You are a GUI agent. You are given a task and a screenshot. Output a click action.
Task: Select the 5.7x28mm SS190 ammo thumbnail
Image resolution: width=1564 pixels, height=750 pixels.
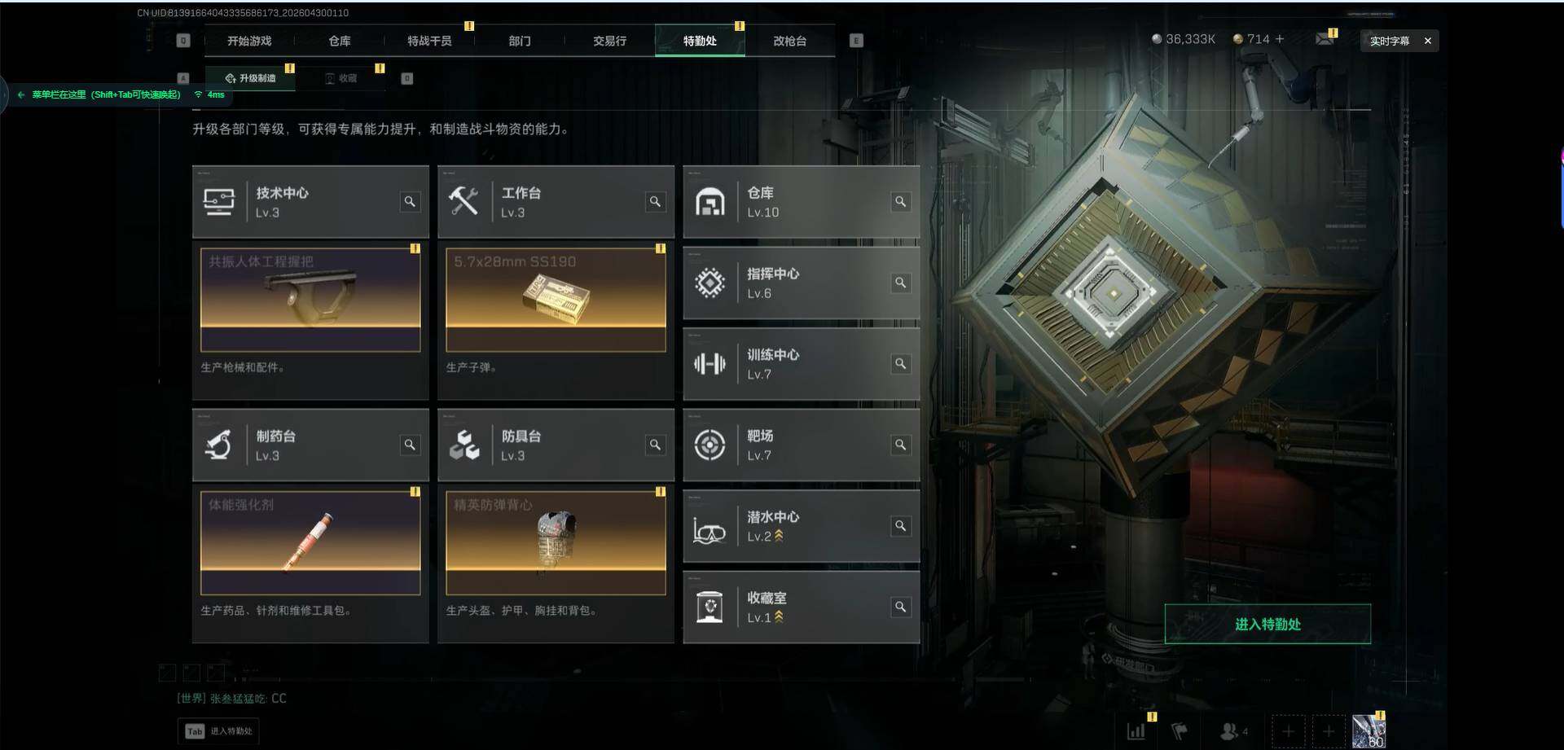(556, 300)
